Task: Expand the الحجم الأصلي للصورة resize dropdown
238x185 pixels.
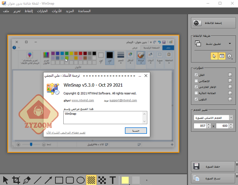Action: [231, 118]
